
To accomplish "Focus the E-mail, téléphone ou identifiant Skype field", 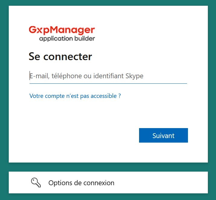I will click(108, 76).
